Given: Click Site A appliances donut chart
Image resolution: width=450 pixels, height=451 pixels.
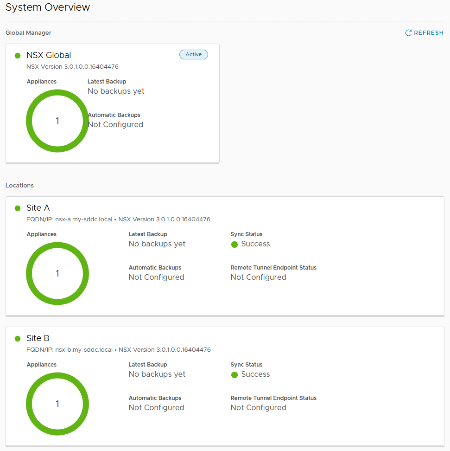Looking at the screenshot, I should 57,274.
